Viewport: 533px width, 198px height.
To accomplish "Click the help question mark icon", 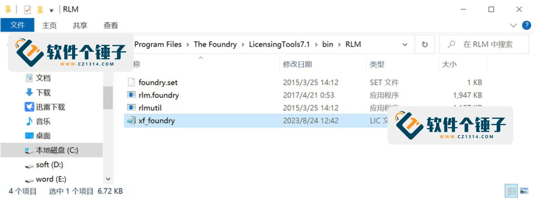I will coord(526,25).
